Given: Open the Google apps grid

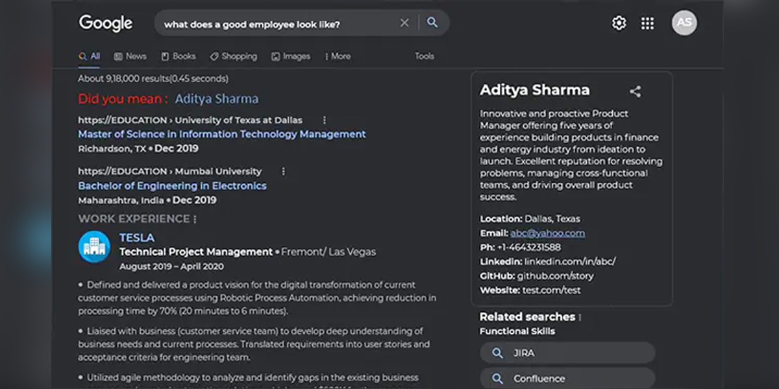Looking at the screenshot, I should tap(647, 23).
